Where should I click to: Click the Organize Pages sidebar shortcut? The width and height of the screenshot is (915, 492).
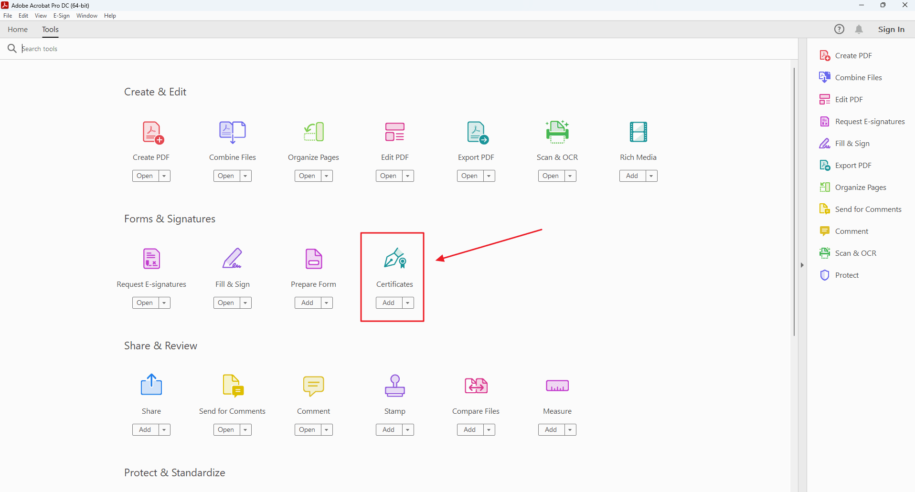pyautogui.click(x=853, y=187)
